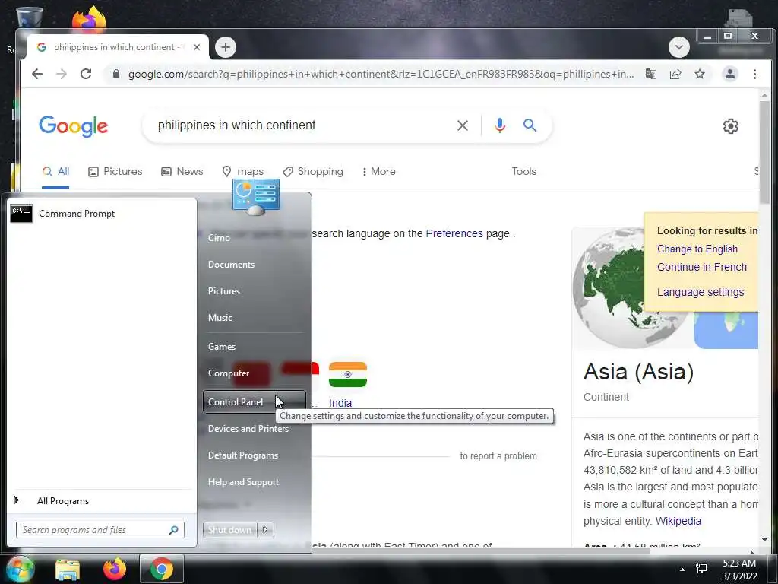This screenshot has width=778, height=584.
Task: Open Chrome's three-dot menu
Action: pos(754,74)
